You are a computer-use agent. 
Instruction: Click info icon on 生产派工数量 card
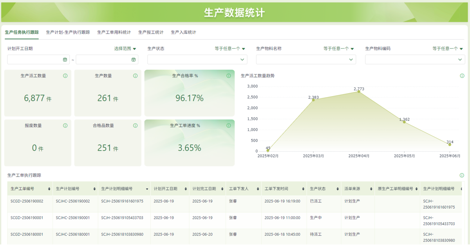coord(65,76)
